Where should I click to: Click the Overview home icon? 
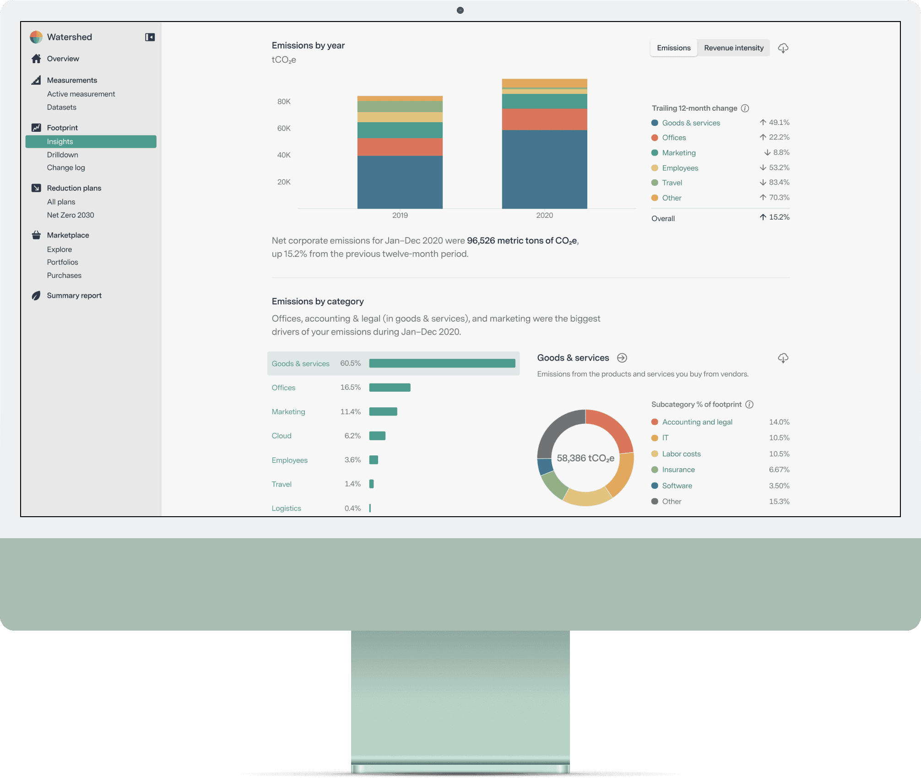(x=36, y=59)
